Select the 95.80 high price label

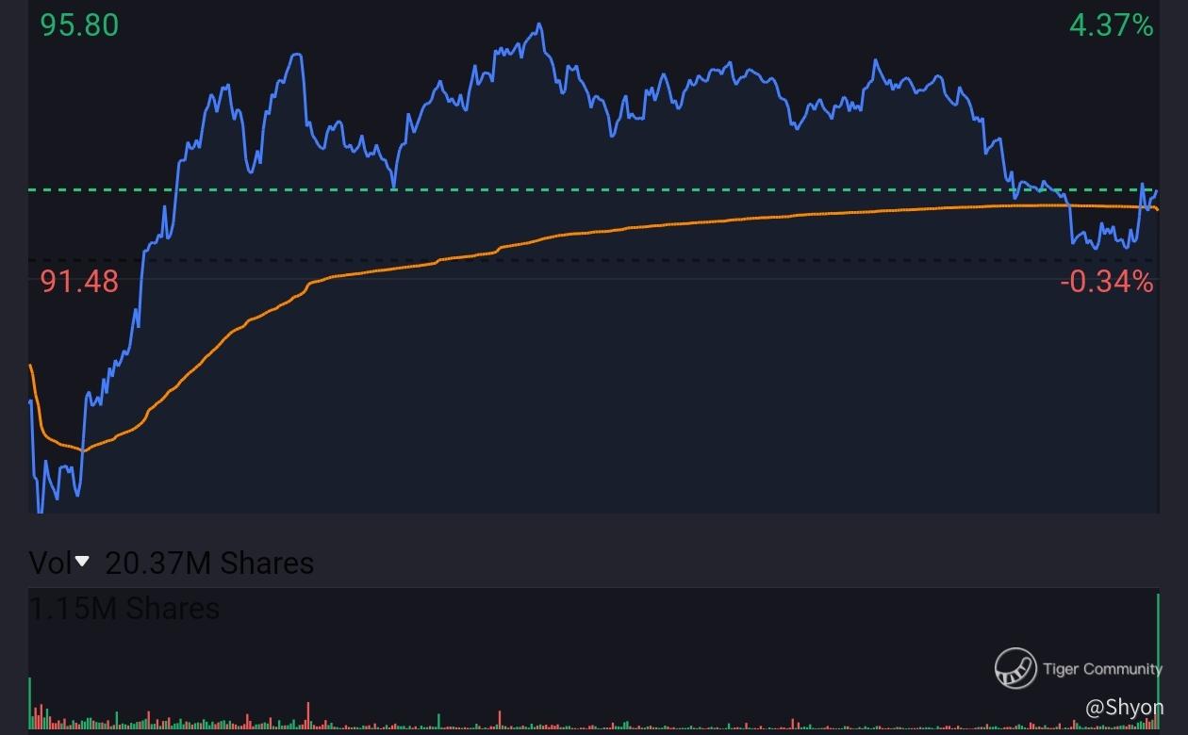click(79, 25)
